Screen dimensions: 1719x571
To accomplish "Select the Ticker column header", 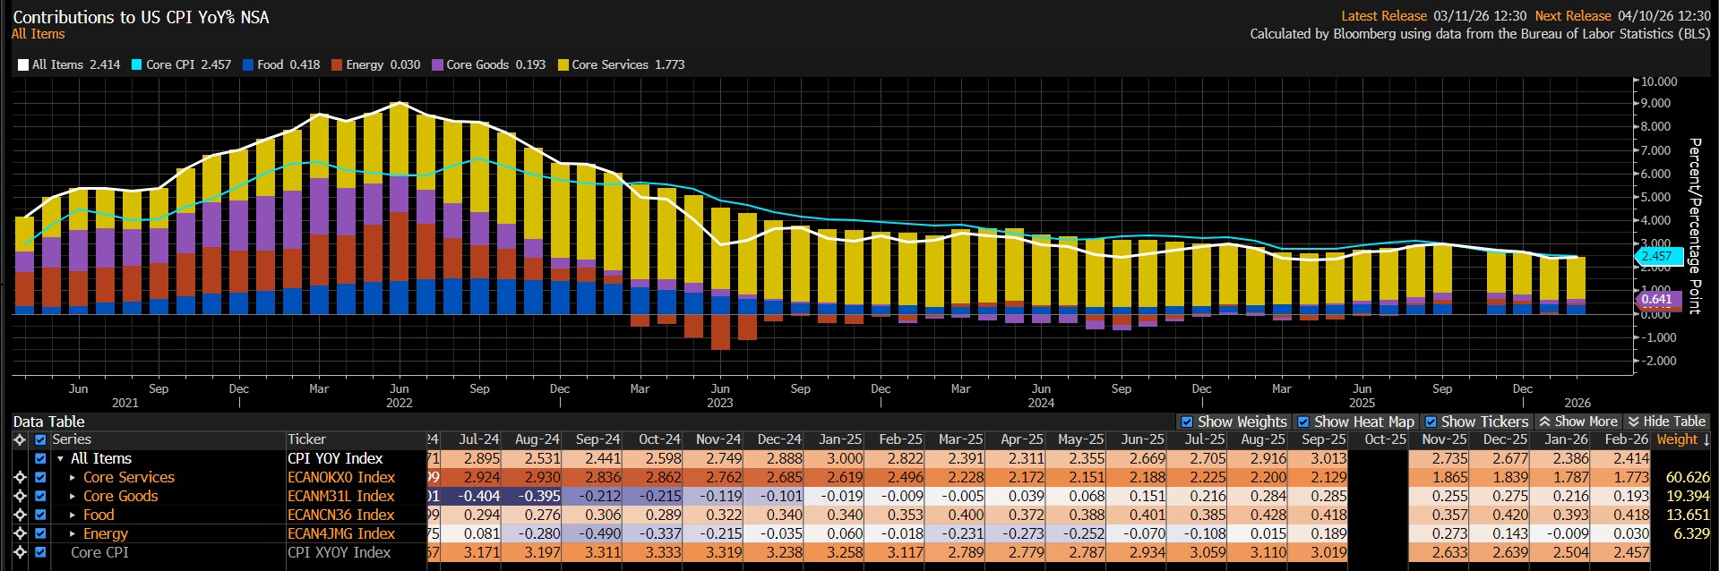I will click(x=306, y=439).
